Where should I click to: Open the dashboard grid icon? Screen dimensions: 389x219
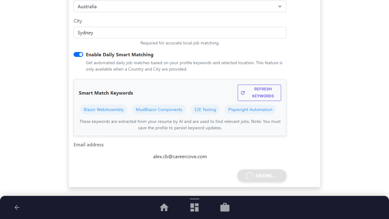click(194, 207)
